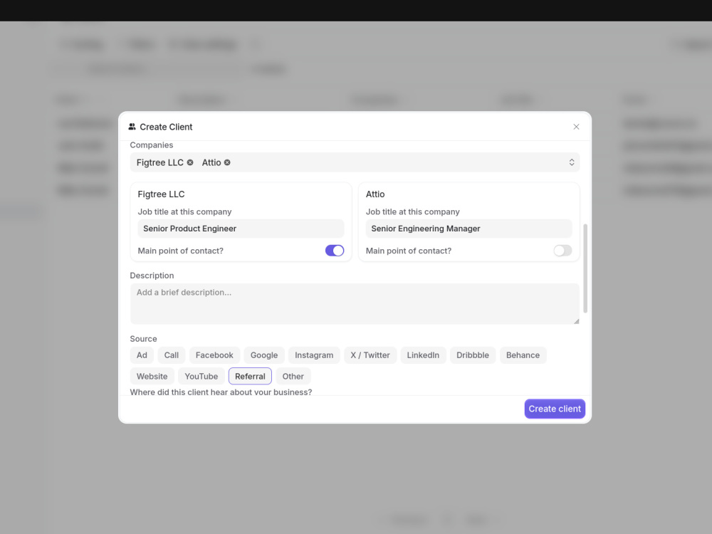712x534 pixels.
Task: Pick Instagram source chip
Action: [314, 355]
